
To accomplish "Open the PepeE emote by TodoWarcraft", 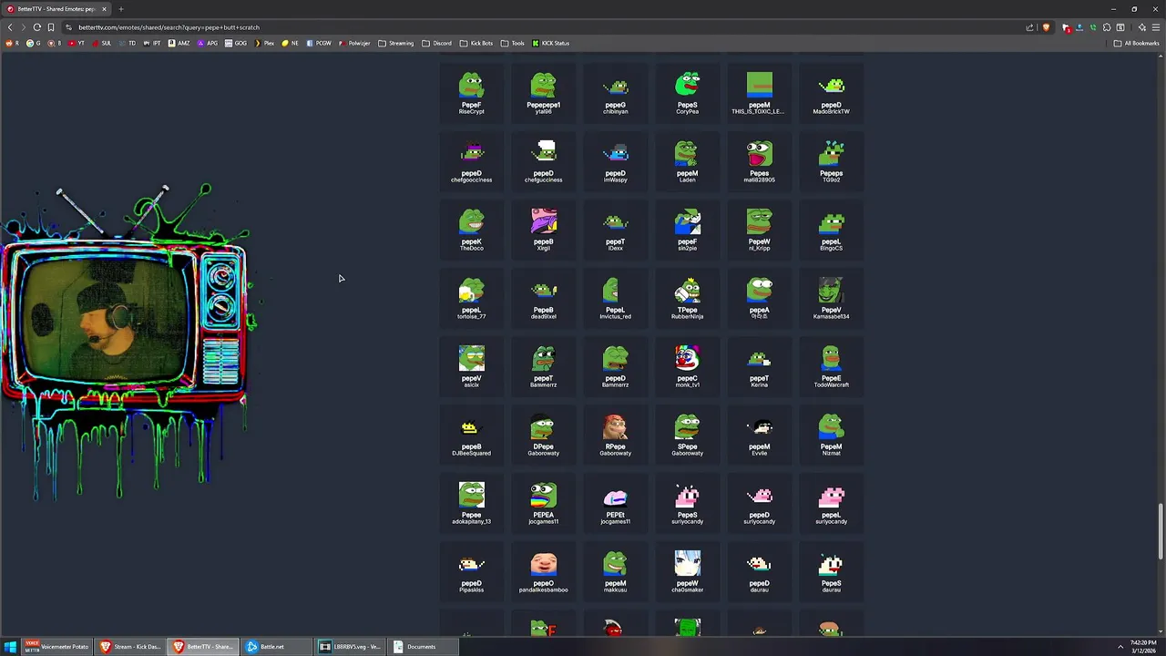I will click(831, 365).
